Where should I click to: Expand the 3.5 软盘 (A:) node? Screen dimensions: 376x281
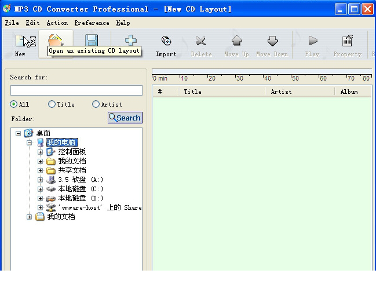click(41, 180)
